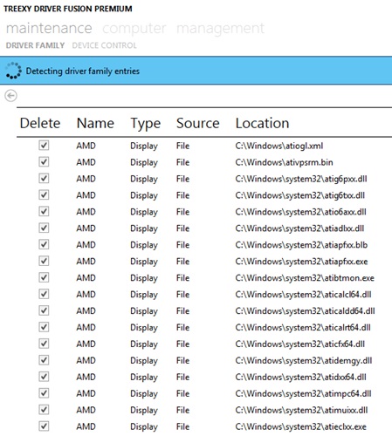Switch to the management section
The image size is (392, 436).
point(220,28)
